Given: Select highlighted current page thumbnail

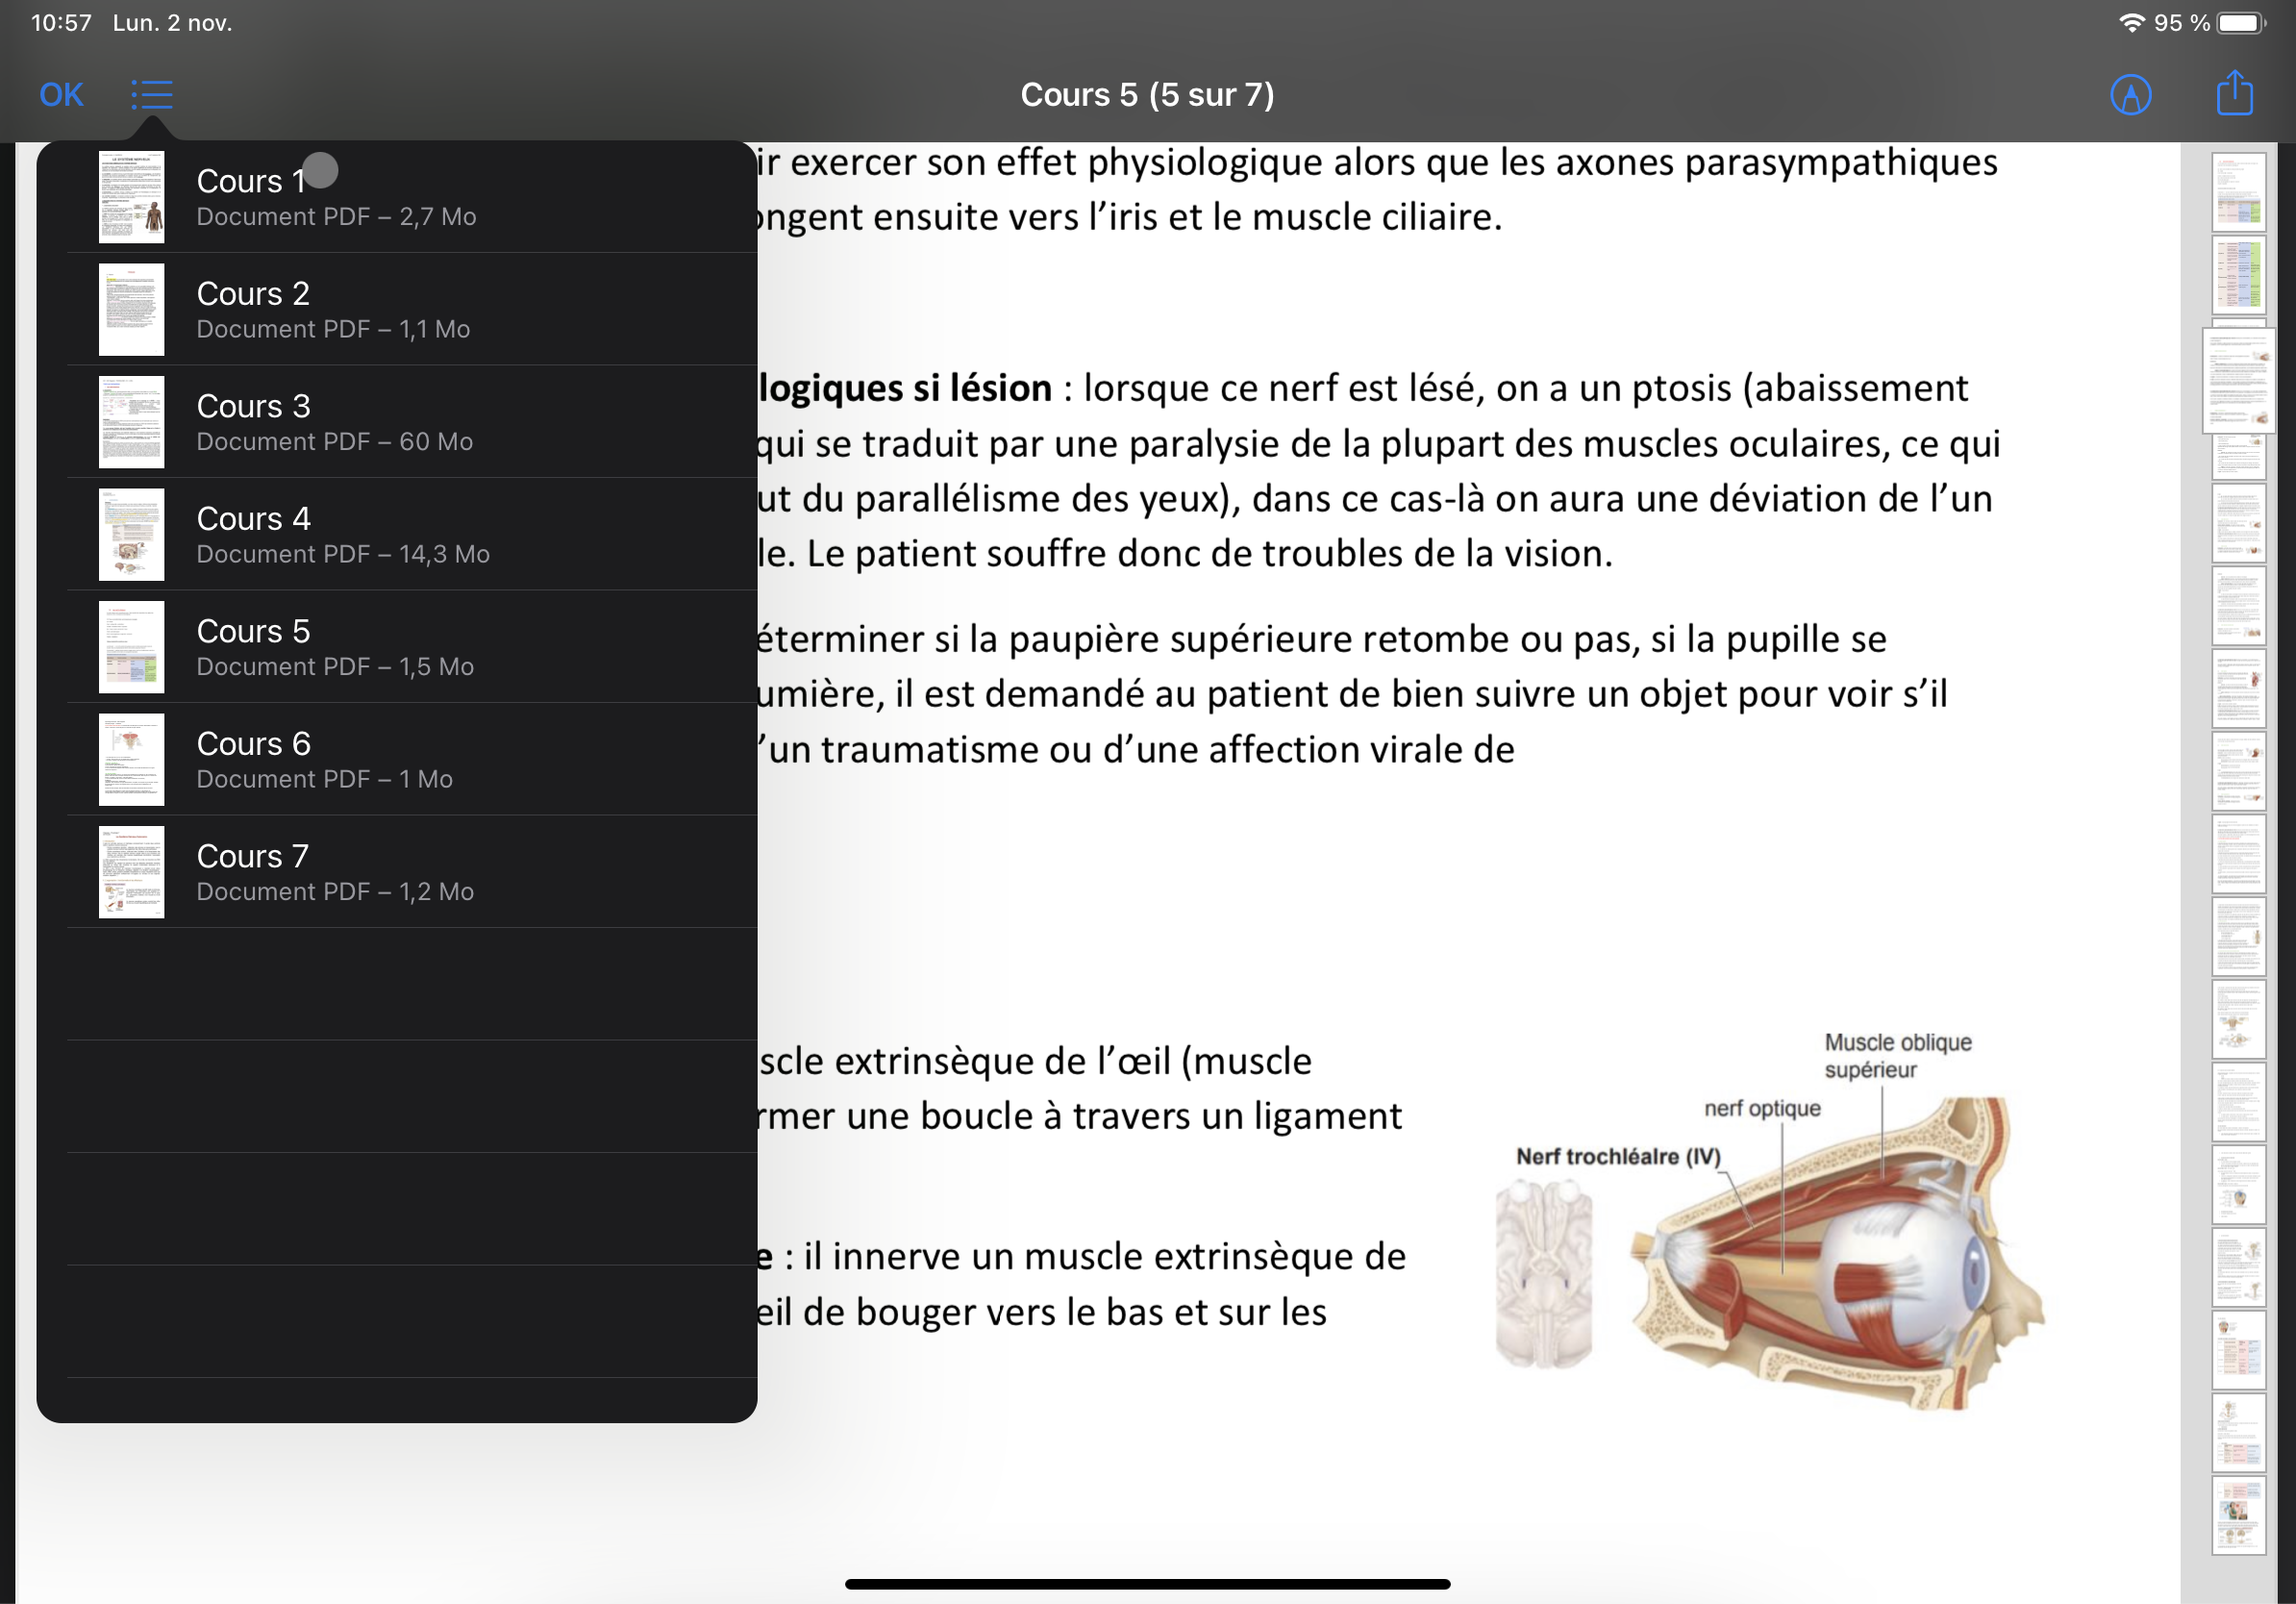Looking at the screenshot, I should pos(2238,380).
